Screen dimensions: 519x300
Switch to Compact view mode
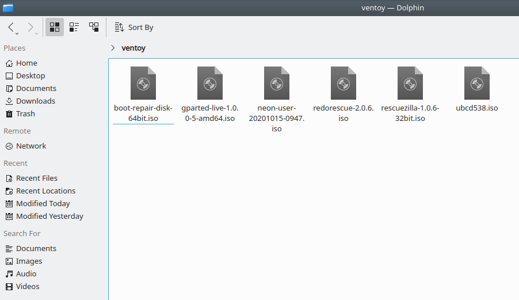point(74,27)
